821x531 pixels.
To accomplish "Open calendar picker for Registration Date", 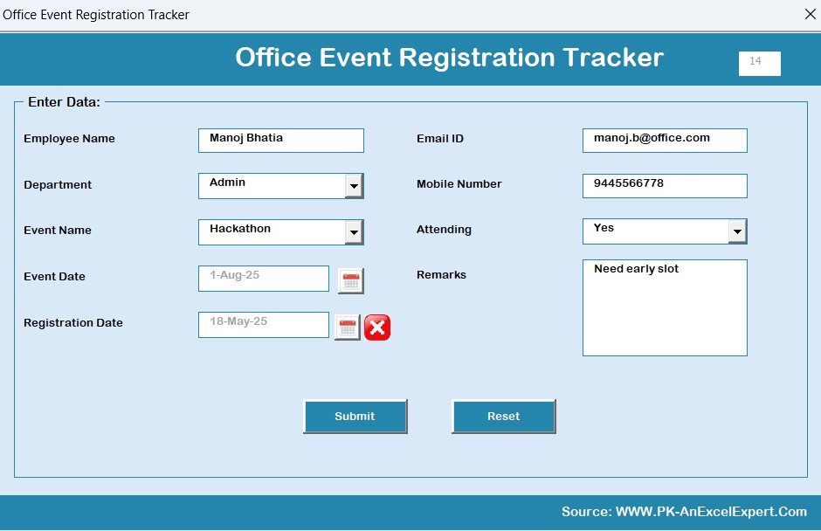I will click(348, 328).
